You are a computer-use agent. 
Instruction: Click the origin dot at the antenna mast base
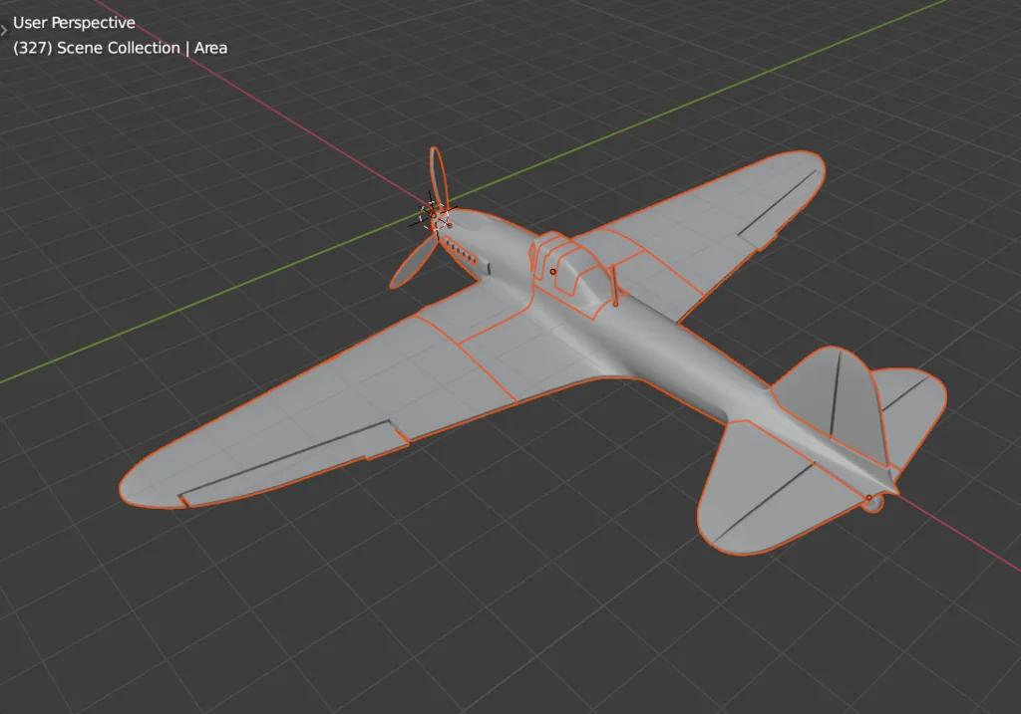coord(615,303)
